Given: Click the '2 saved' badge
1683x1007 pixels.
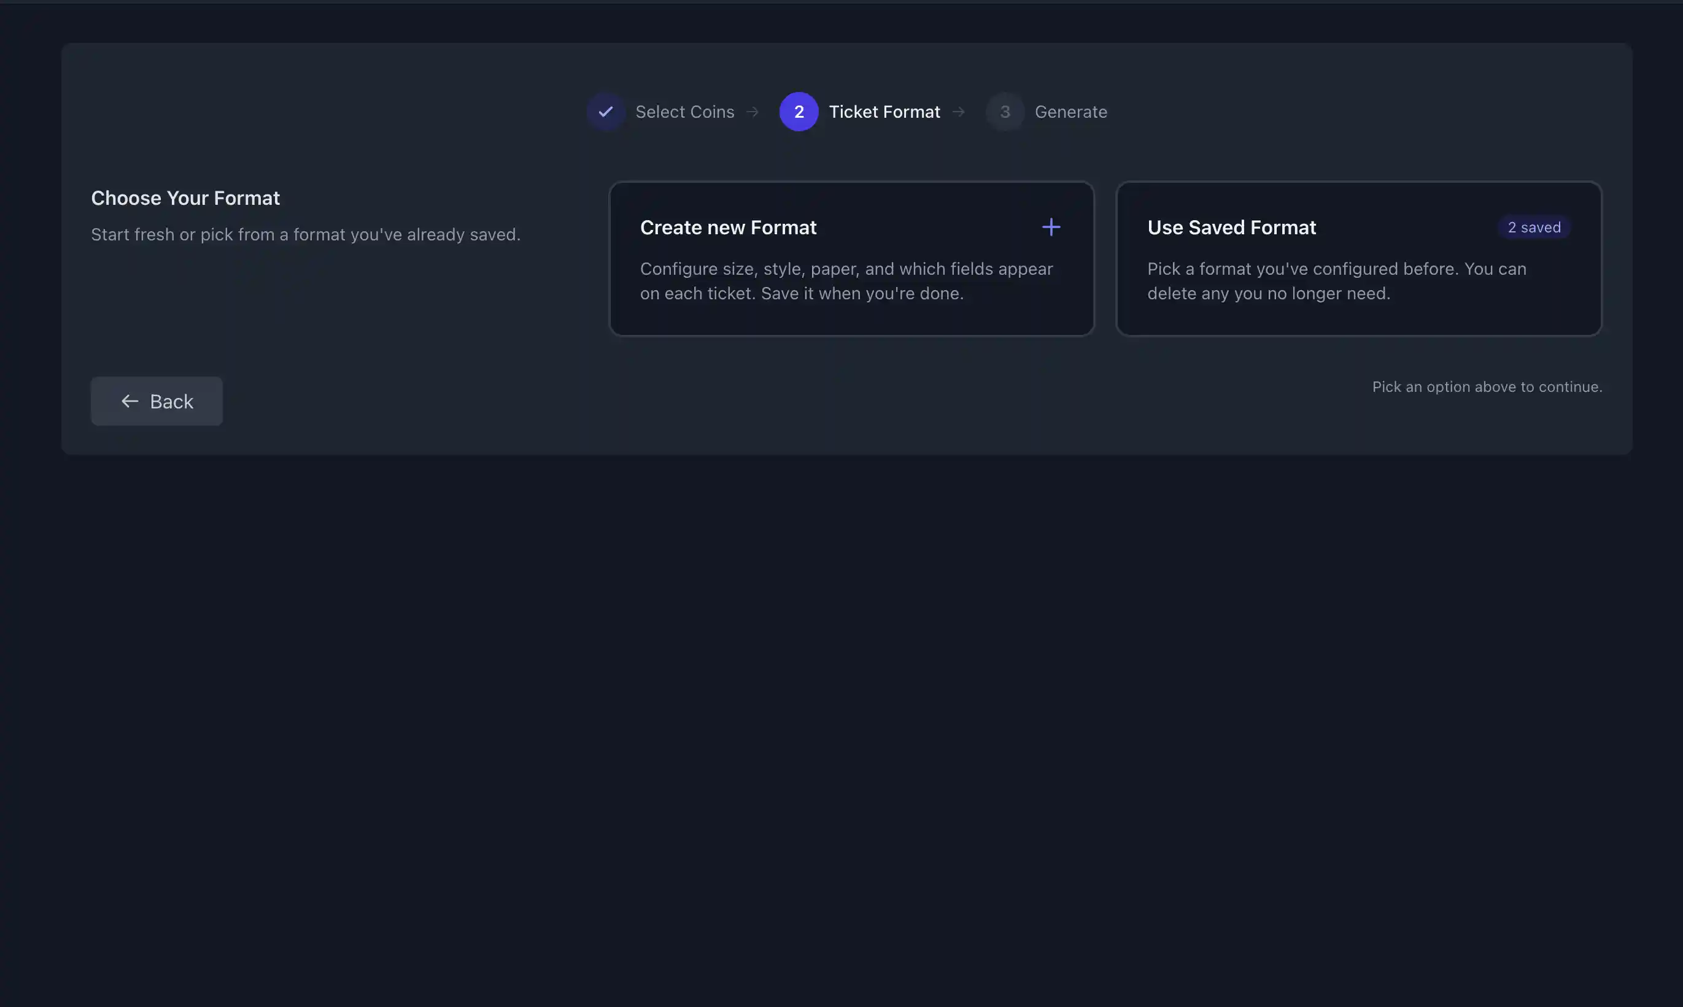Looking at the screenshot, I should (x=1534, y=228).
